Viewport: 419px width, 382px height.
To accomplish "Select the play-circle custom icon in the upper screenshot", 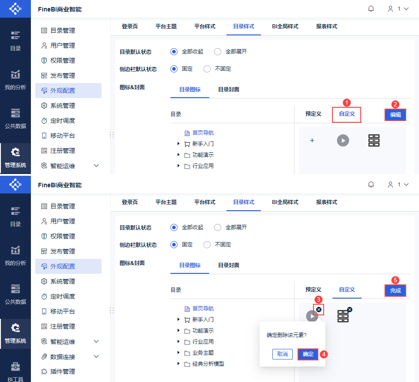I will (x=343, y=140).
